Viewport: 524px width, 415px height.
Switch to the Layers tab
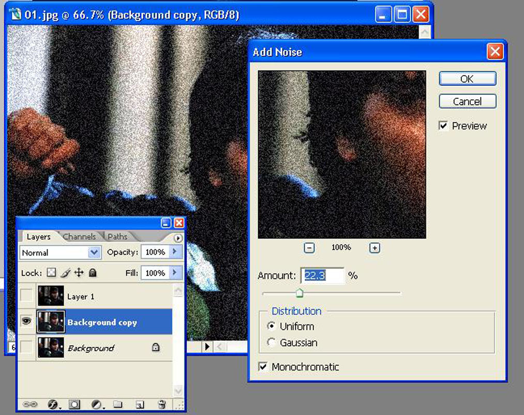pyautogui.click(x=38, y=236)
